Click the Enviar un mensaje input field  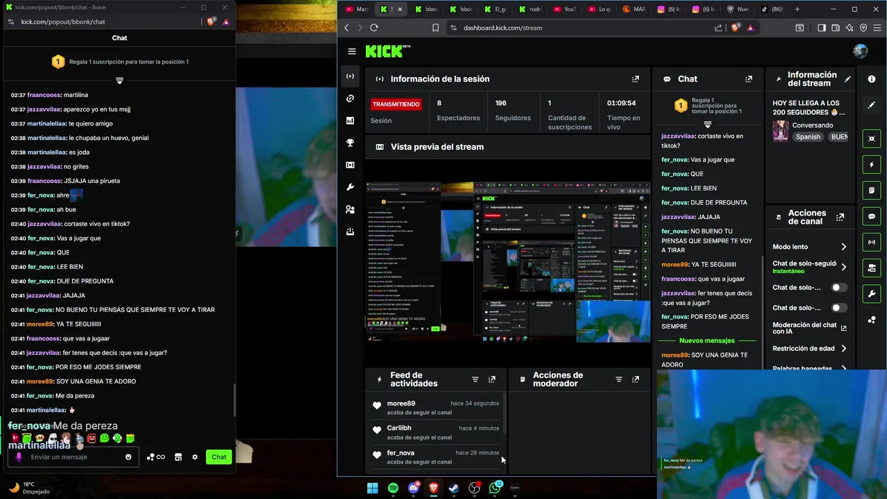click(x=73, y=457)
